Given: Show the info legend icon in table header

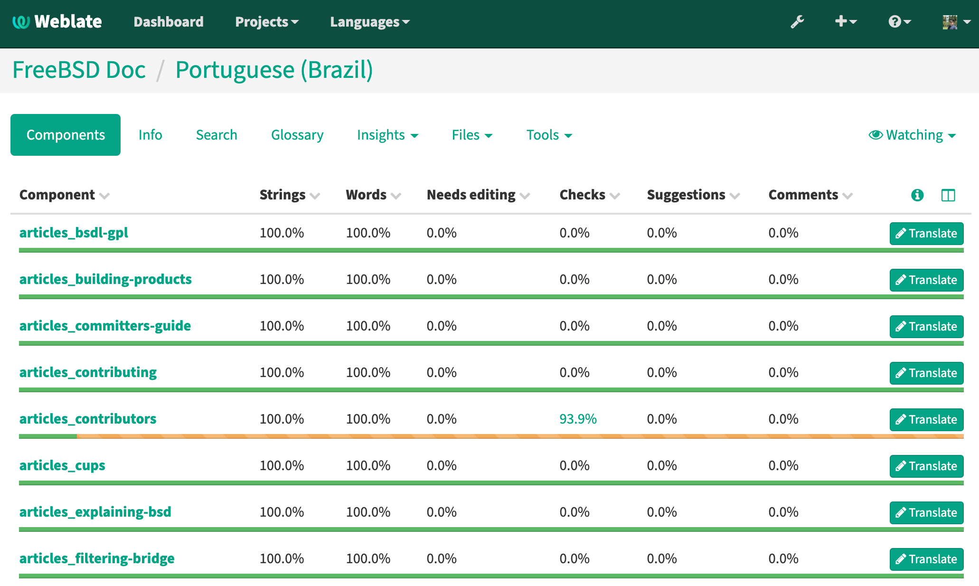Looking at the screenshot, I should click(x=917, y=195).
